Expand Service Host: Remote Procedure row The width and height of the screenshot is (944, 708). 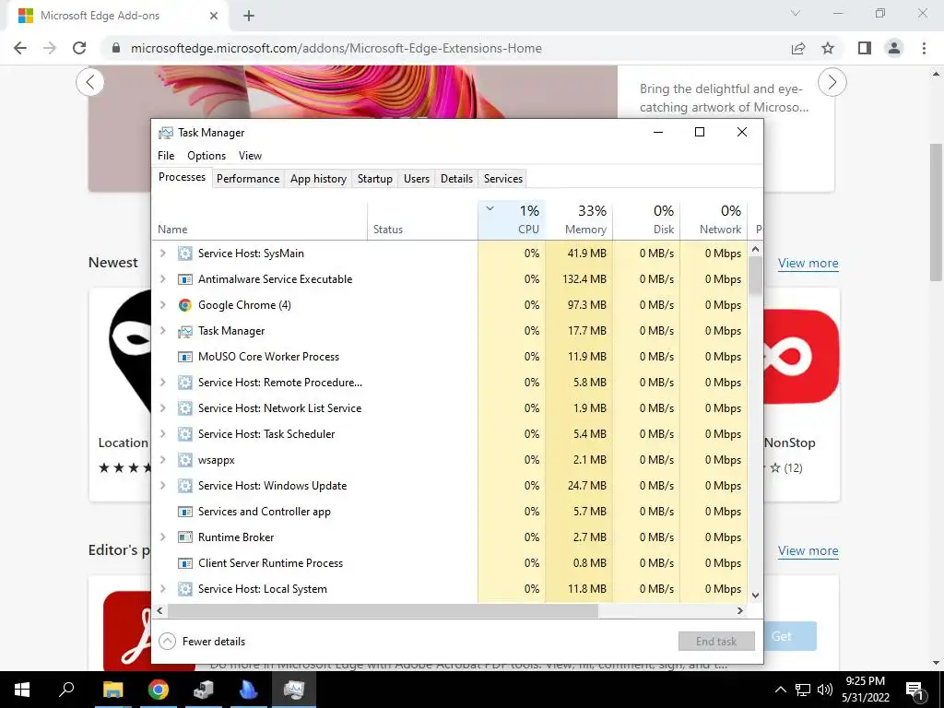(162, 383)
